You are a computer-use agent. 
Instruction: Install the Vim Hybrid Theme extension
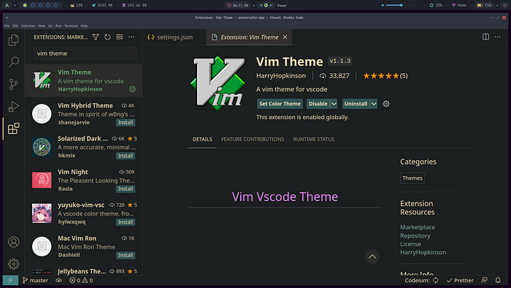(x=126, y=123)
